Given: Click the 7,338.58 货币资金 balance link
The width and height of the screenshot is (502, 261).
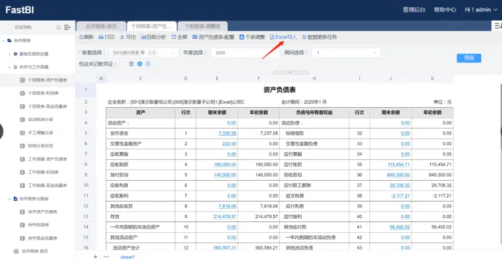Looking at the screenshot, I should tap(228, 133).
